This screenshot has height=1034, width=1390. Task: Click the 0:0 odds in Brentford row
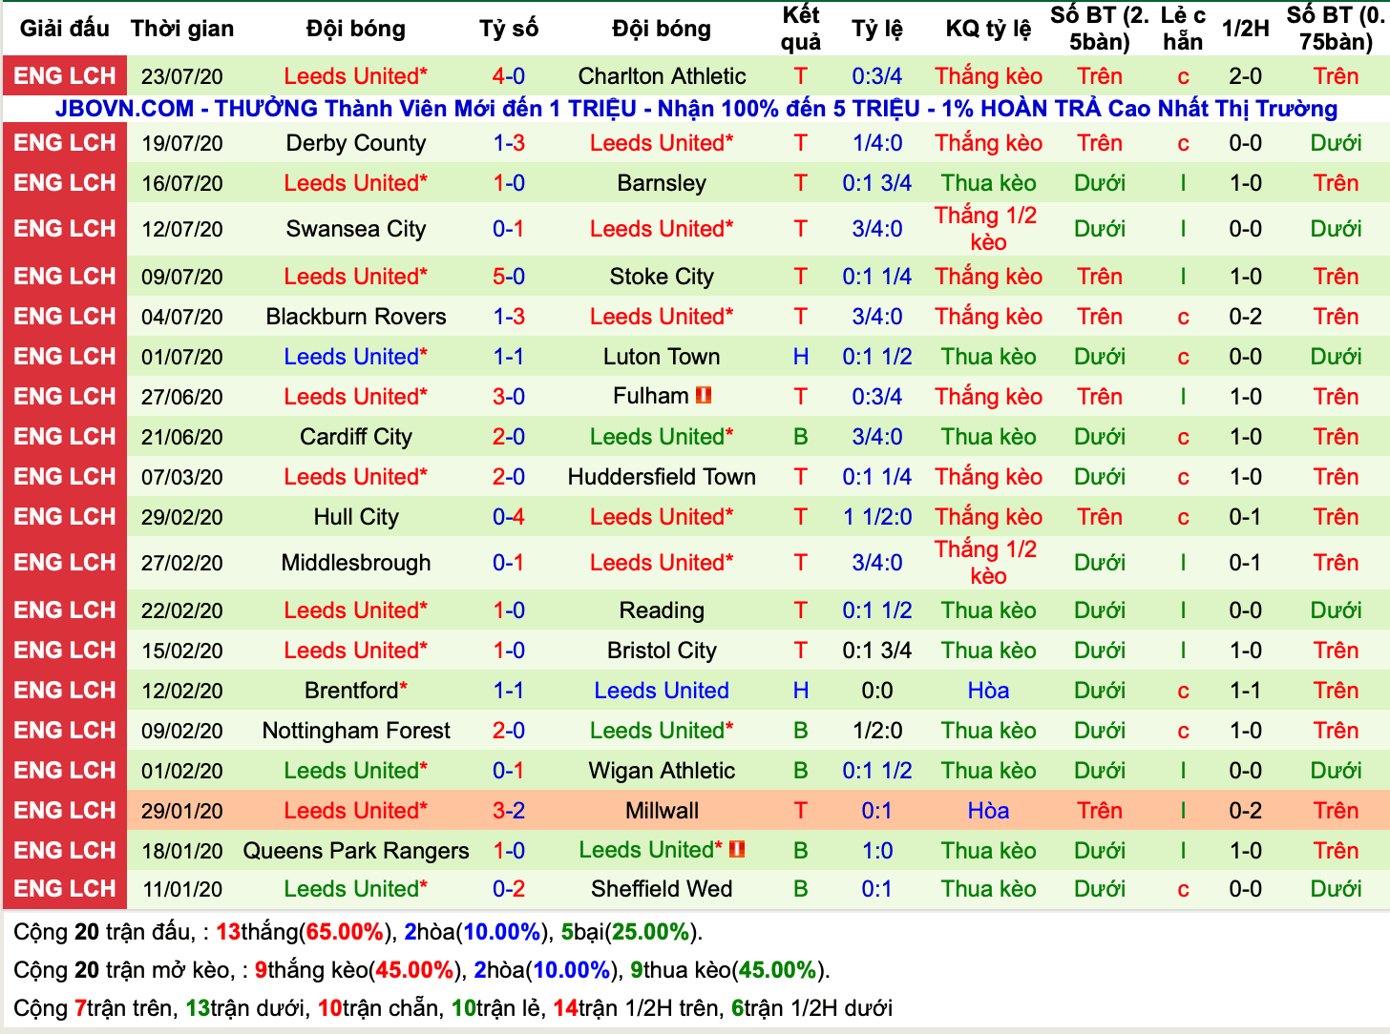[x=877, y=691]
